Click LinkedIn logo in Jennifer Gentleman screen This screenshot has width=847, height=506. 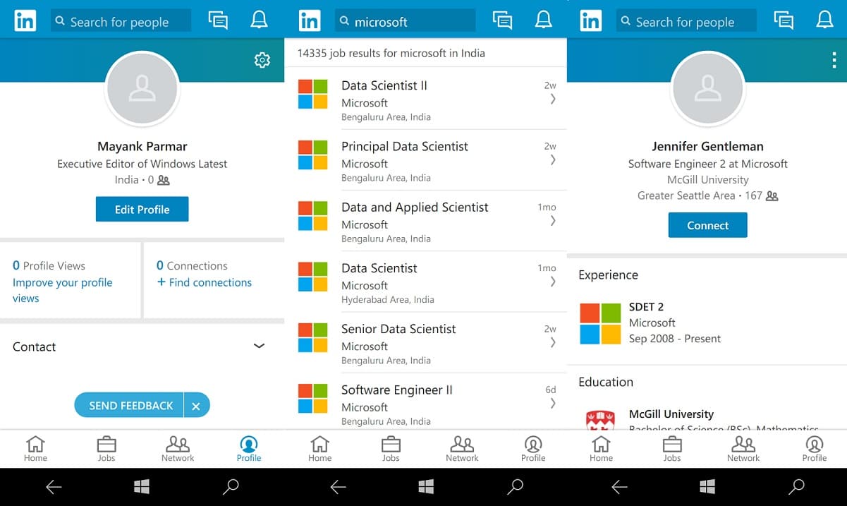point(591,21)
